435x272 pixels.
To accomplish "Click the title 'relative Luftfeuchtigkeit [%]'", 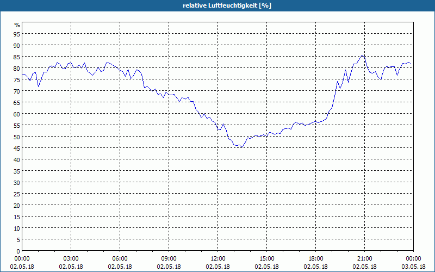I will [x=227, y=5].
